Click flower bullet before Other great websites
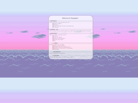 point(53,46)
